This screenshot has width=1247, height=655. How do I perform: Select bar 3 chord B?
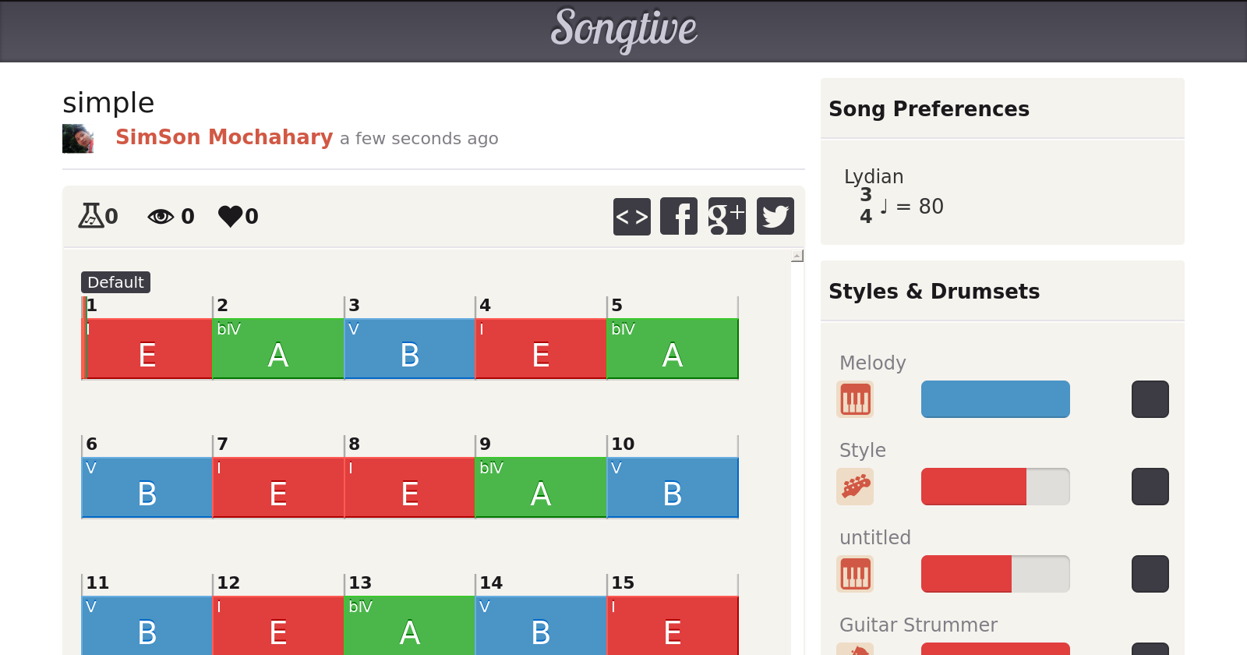[409, 349]
